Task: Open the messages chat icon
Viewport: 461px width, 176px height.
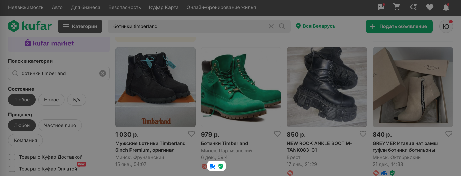Action: (x=381, y=7)
